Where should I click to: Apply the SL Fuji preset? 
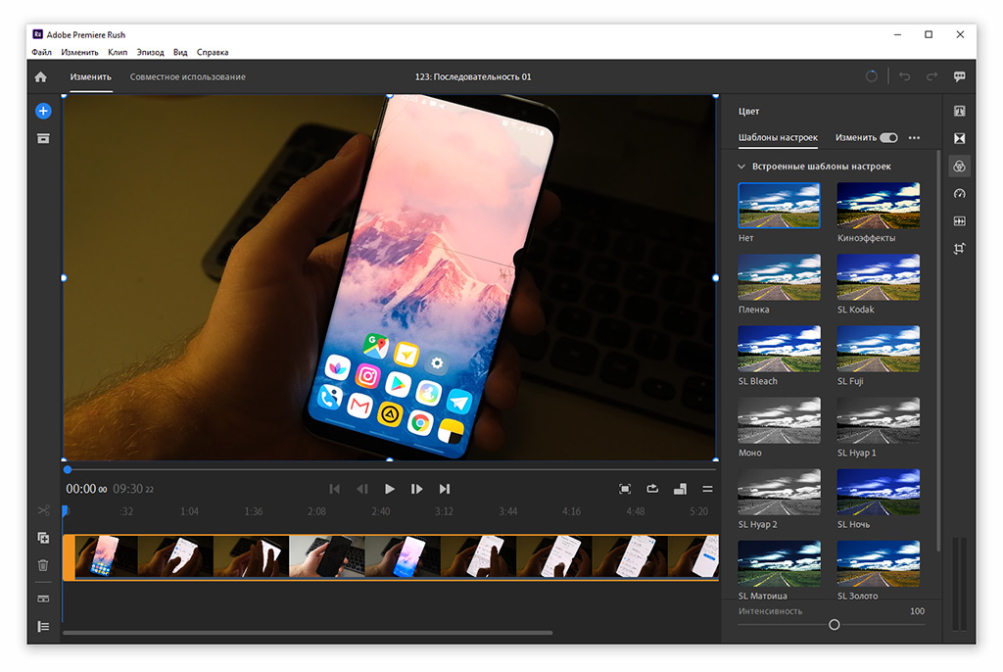(879, 349)
